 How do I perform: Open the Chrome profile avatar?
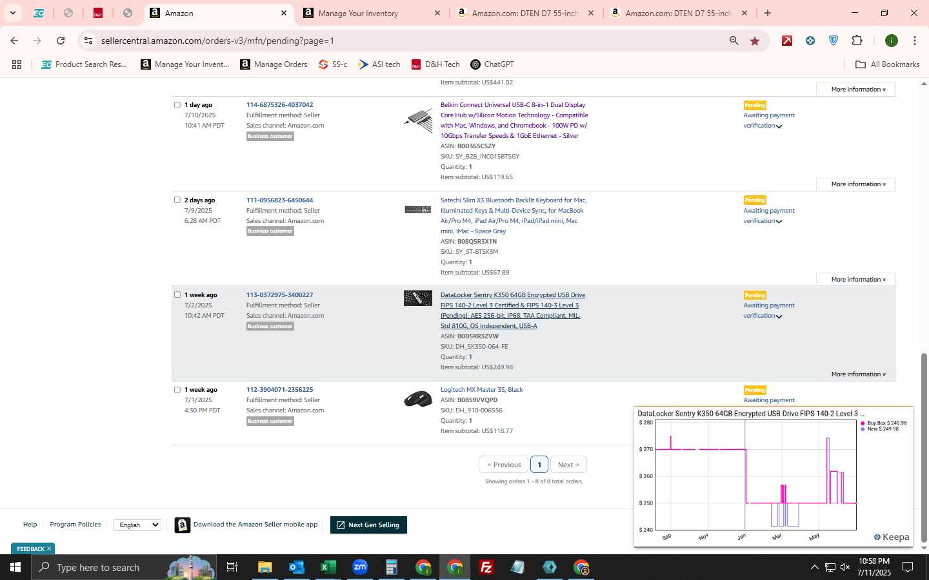(892, 41)
